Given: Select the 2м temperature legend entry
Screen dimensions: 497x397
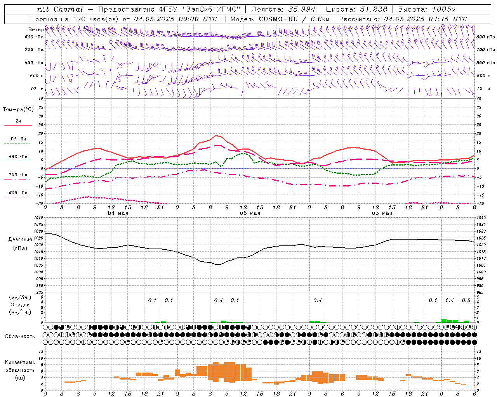Looking at the screenshot, I should 18,121.
